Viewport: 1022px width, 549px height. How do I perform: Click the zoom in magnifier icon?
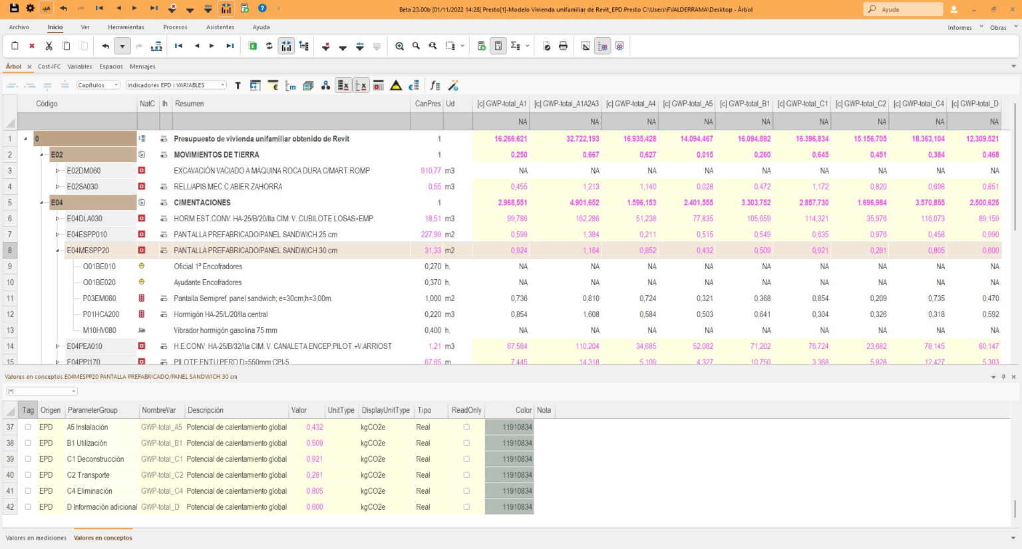(x=399, y=47)
